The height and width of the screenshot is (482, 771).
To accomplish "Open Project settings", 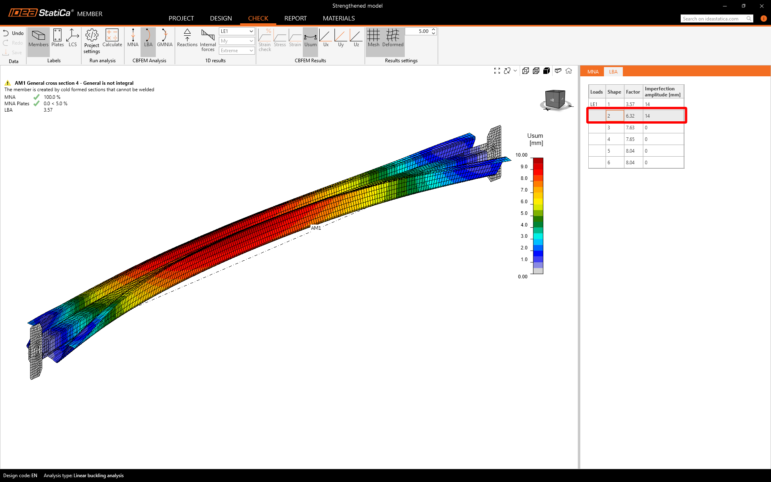I will click(x=92, y=41).
